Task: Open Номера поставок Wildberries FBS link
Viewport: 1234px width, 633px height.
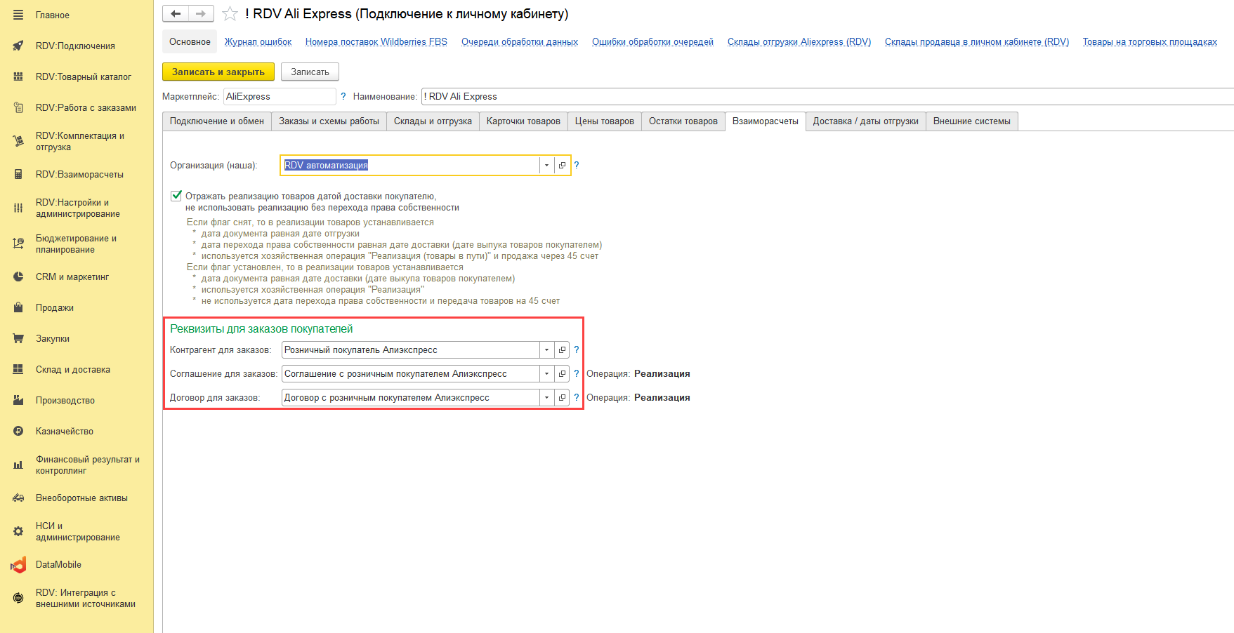Action: (376, 42)
